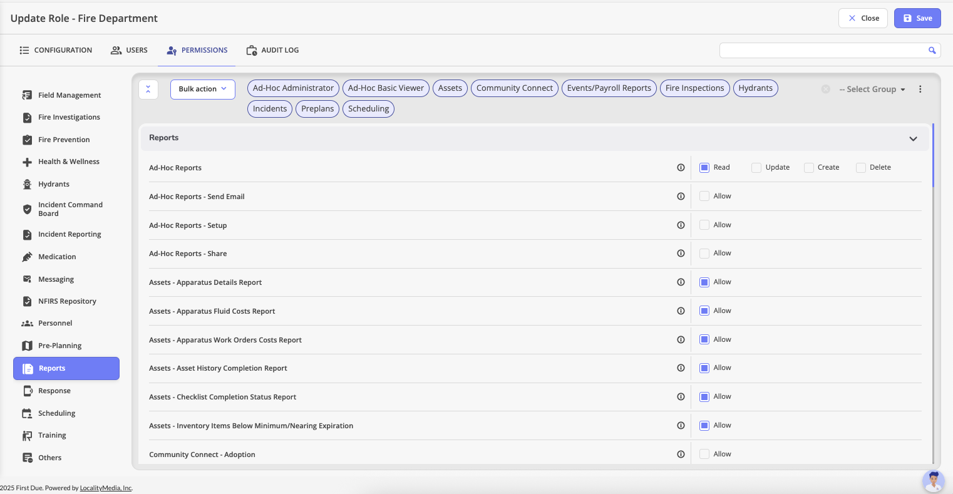This screenshot has height=494, width=953.
Task: Disallow Assets - Apparatus Details Report
Action: coord(704,282)
